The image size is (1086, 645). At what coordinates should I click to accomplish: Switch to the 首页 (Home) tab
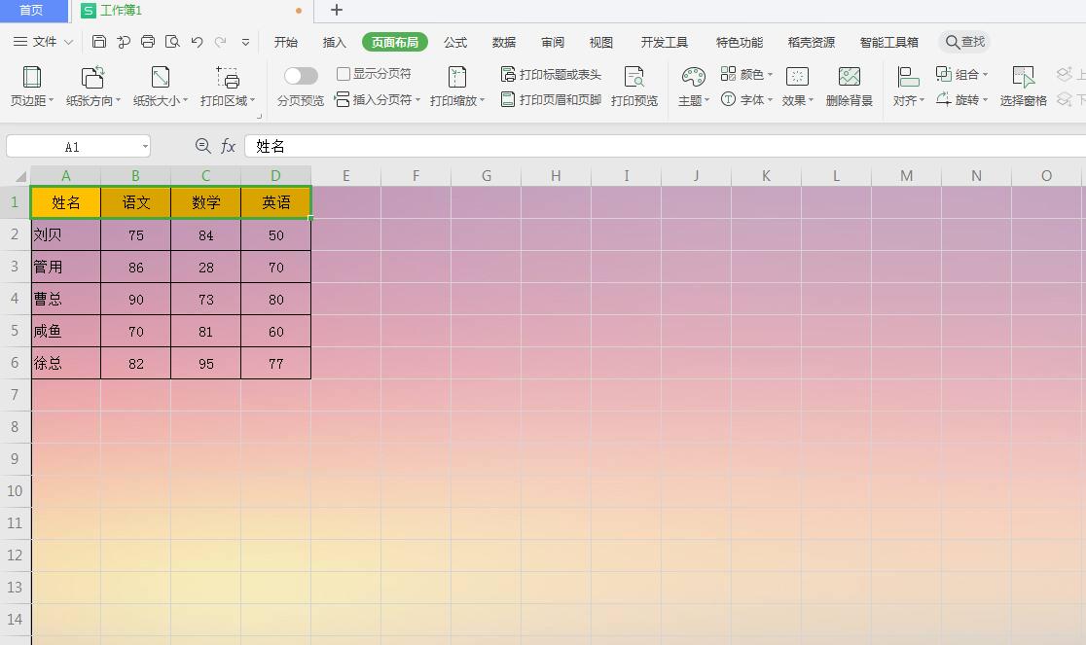click(33, 11)
